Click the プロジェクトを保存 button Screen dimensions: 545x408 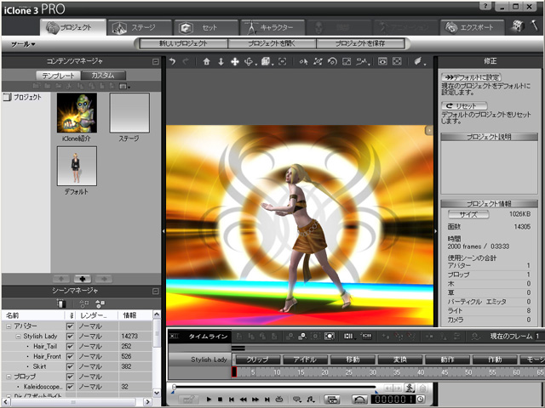pos(360,43)
